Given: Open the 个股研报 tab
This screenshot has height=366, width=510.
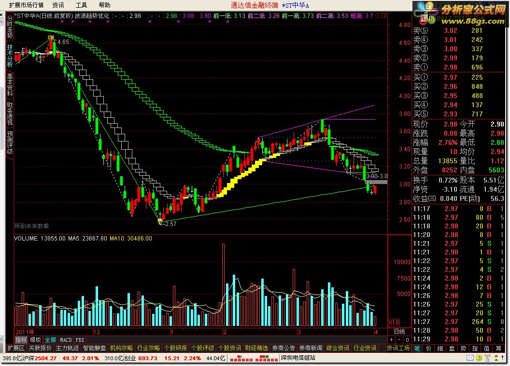Looking at the screenshot, I should (x=175, y=348).
